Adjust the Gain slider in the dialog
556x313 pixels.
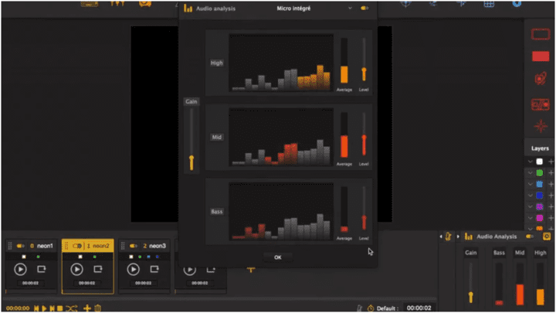pyautogui.click(x=192, y=162)
